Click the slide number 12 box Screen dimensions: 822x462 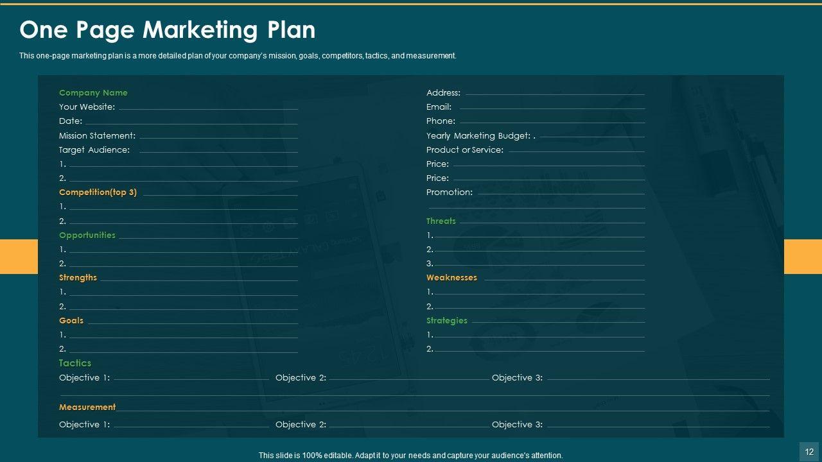pos(809,451)
